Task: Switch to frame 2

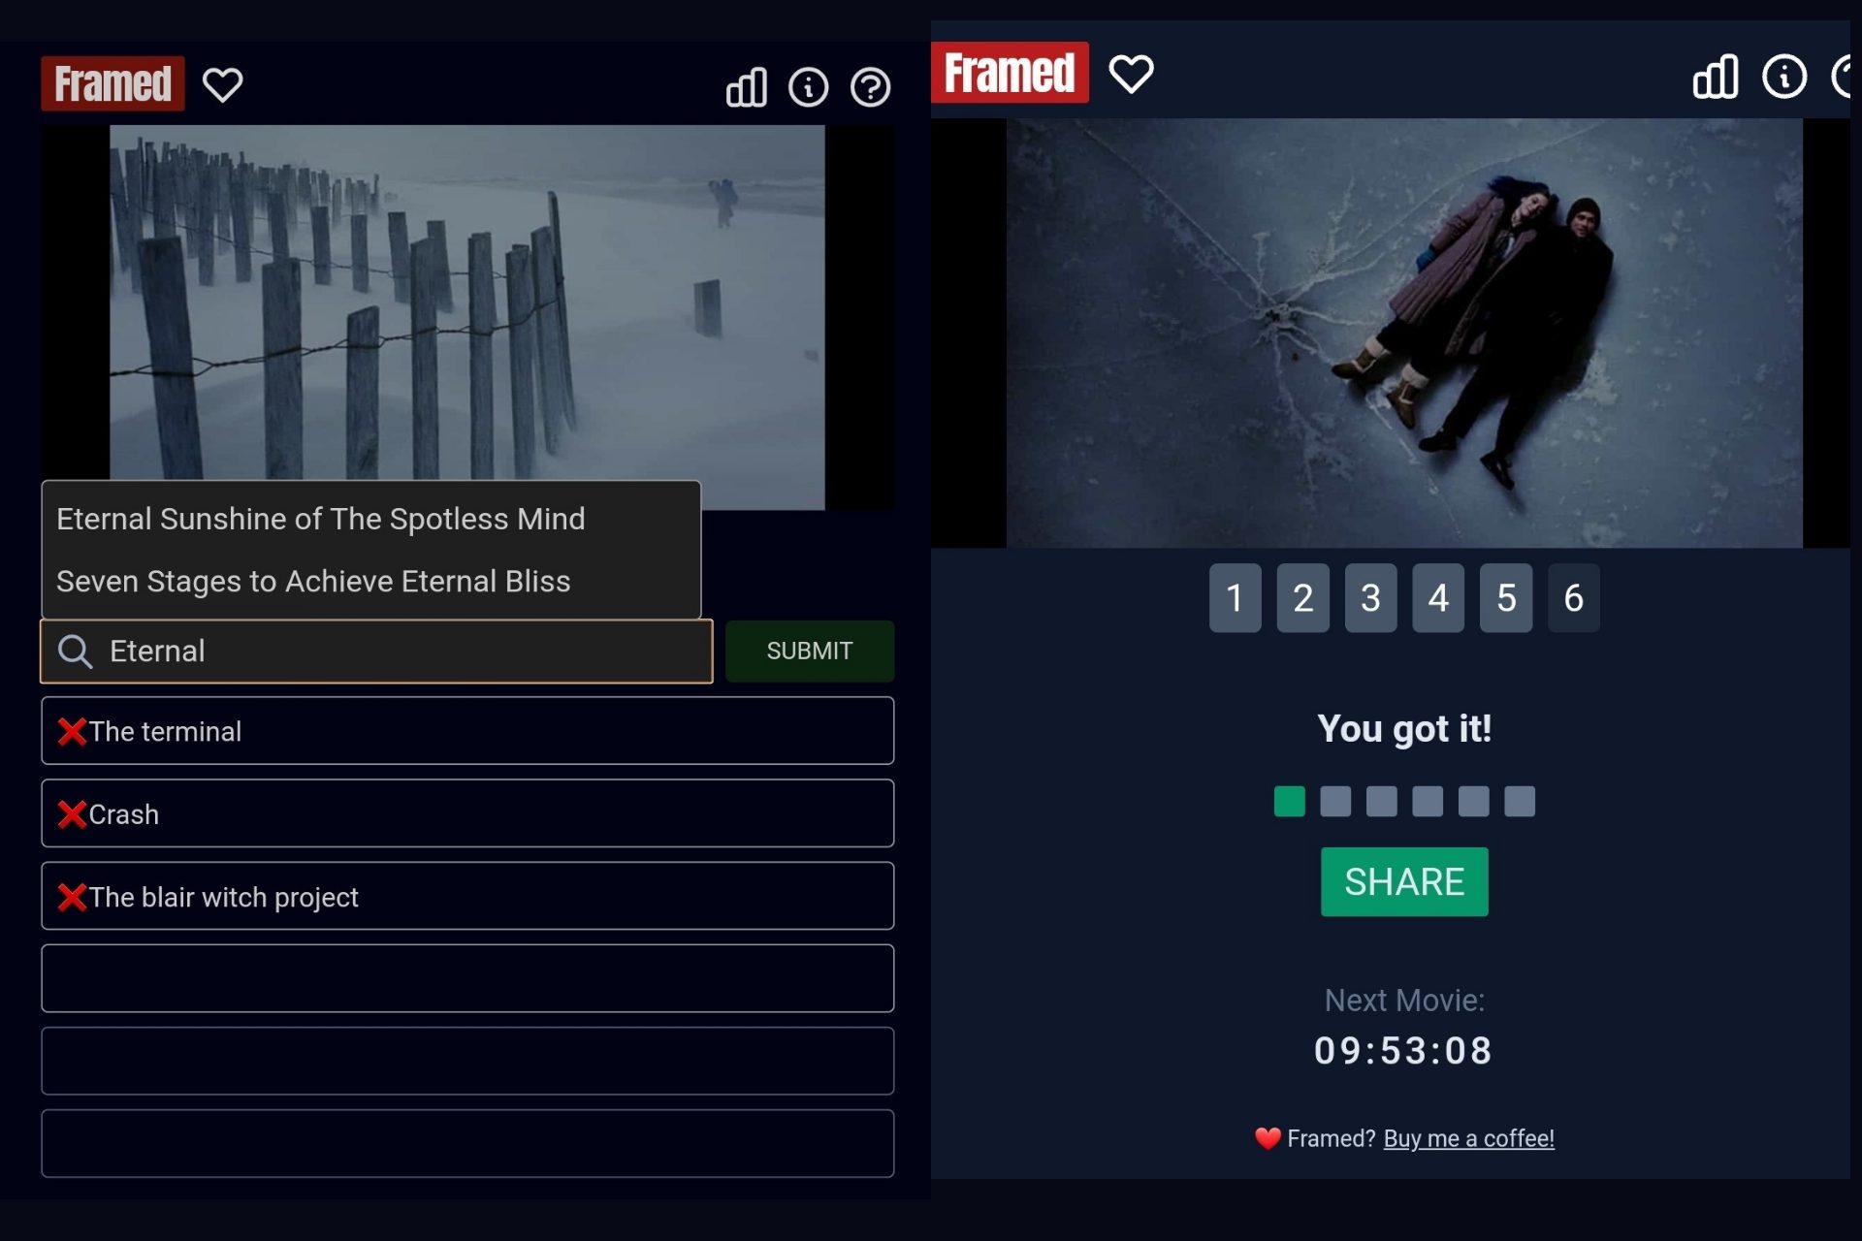Action: click(1302, 598)
